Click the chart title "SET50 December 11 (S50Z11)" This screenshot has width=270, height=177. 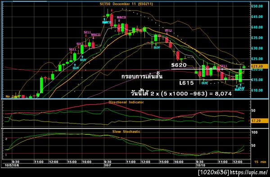point(126,4)
